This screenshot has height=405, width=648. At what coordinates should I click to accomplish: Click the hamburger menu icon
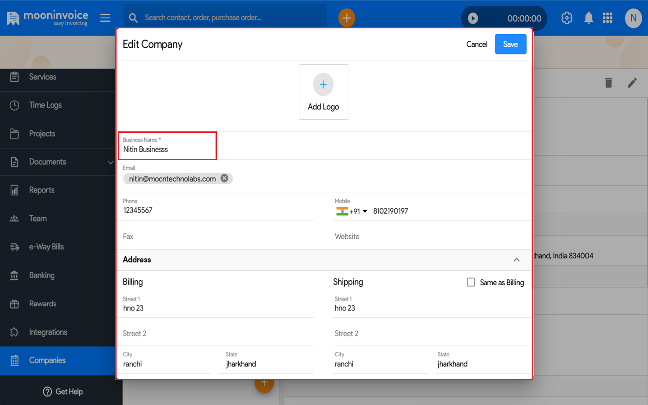coord(105,18)
